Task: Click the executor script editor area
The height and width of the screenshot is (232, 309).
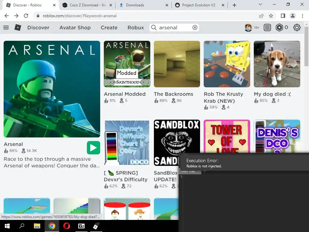Action: click(x=246, y=203)
